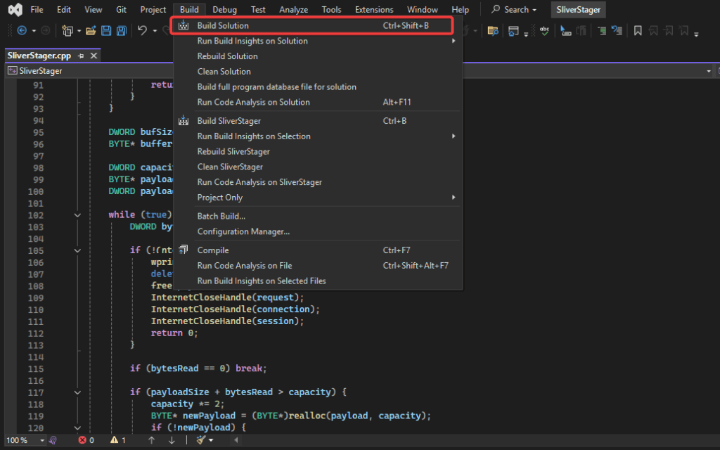Screen dimensions: 720x450
Task: Open the Git menu
Action: pos(121,10)
